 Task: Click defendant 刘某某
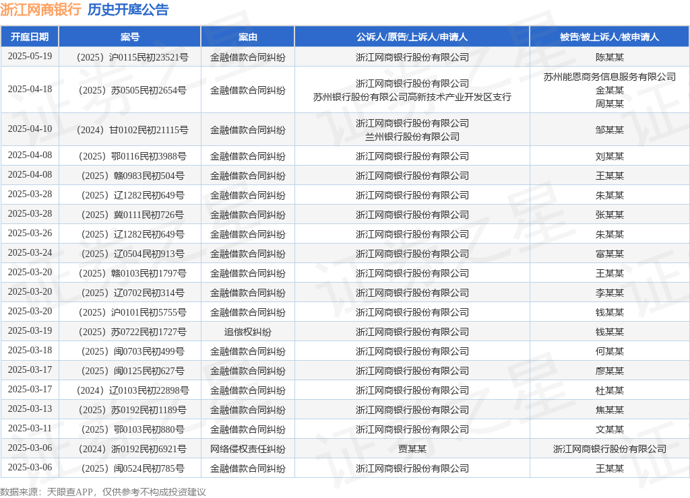point(609,156)
